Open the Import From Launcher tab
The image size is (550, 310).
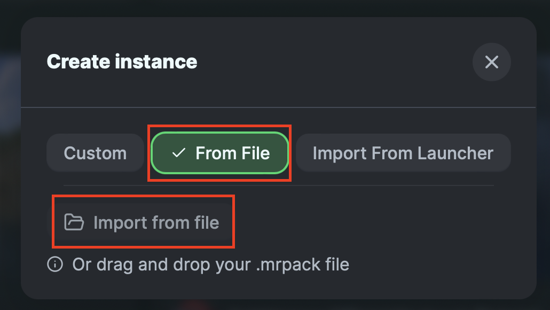pyautogui.click(x=403, y=153)
